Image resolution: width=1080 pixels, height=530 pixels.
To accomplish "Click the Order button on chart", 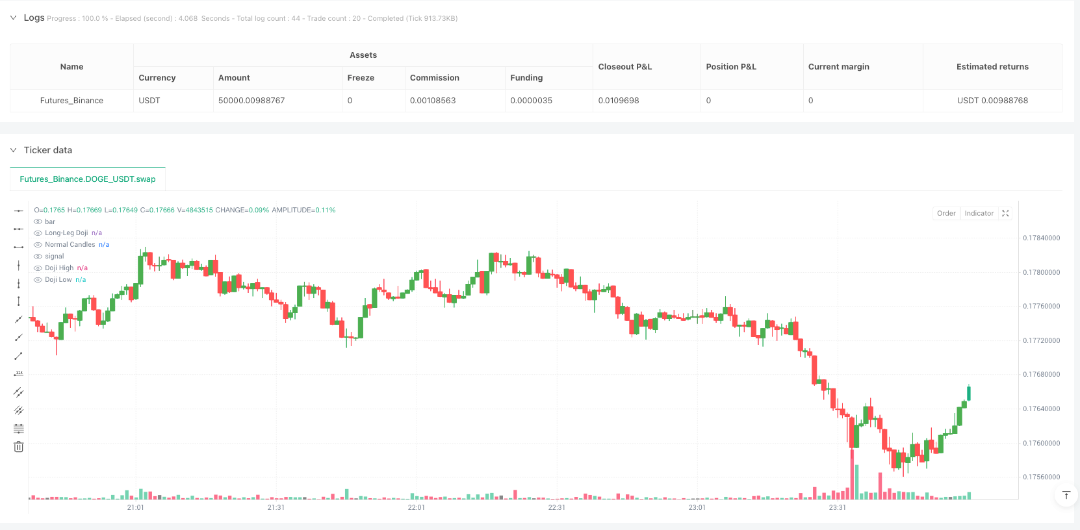I will (946, 214).
